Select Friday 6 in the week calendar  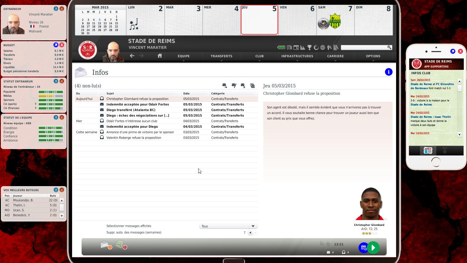[x=297, y=20]
